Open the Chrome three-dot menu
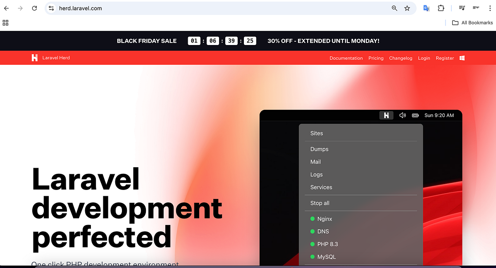 point(490,8)
